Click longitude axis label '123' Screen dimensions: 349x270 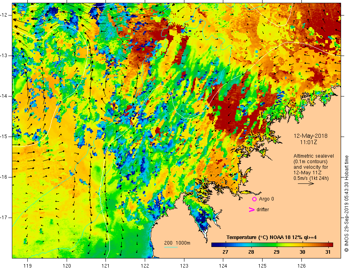(x=184, y=266)
